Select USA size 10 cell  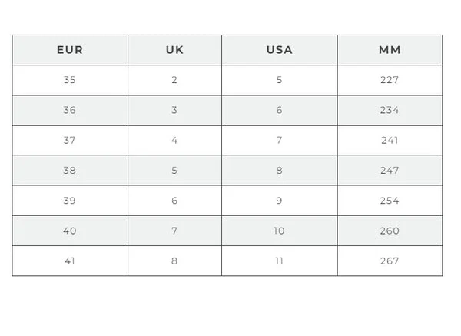tap(279, 231)
